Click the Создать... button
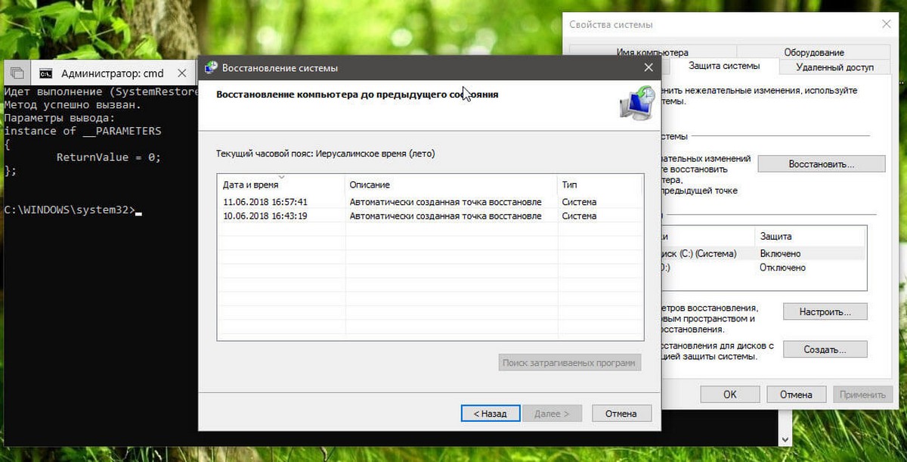This screenshot has width=907, height=462. point(825,350)
